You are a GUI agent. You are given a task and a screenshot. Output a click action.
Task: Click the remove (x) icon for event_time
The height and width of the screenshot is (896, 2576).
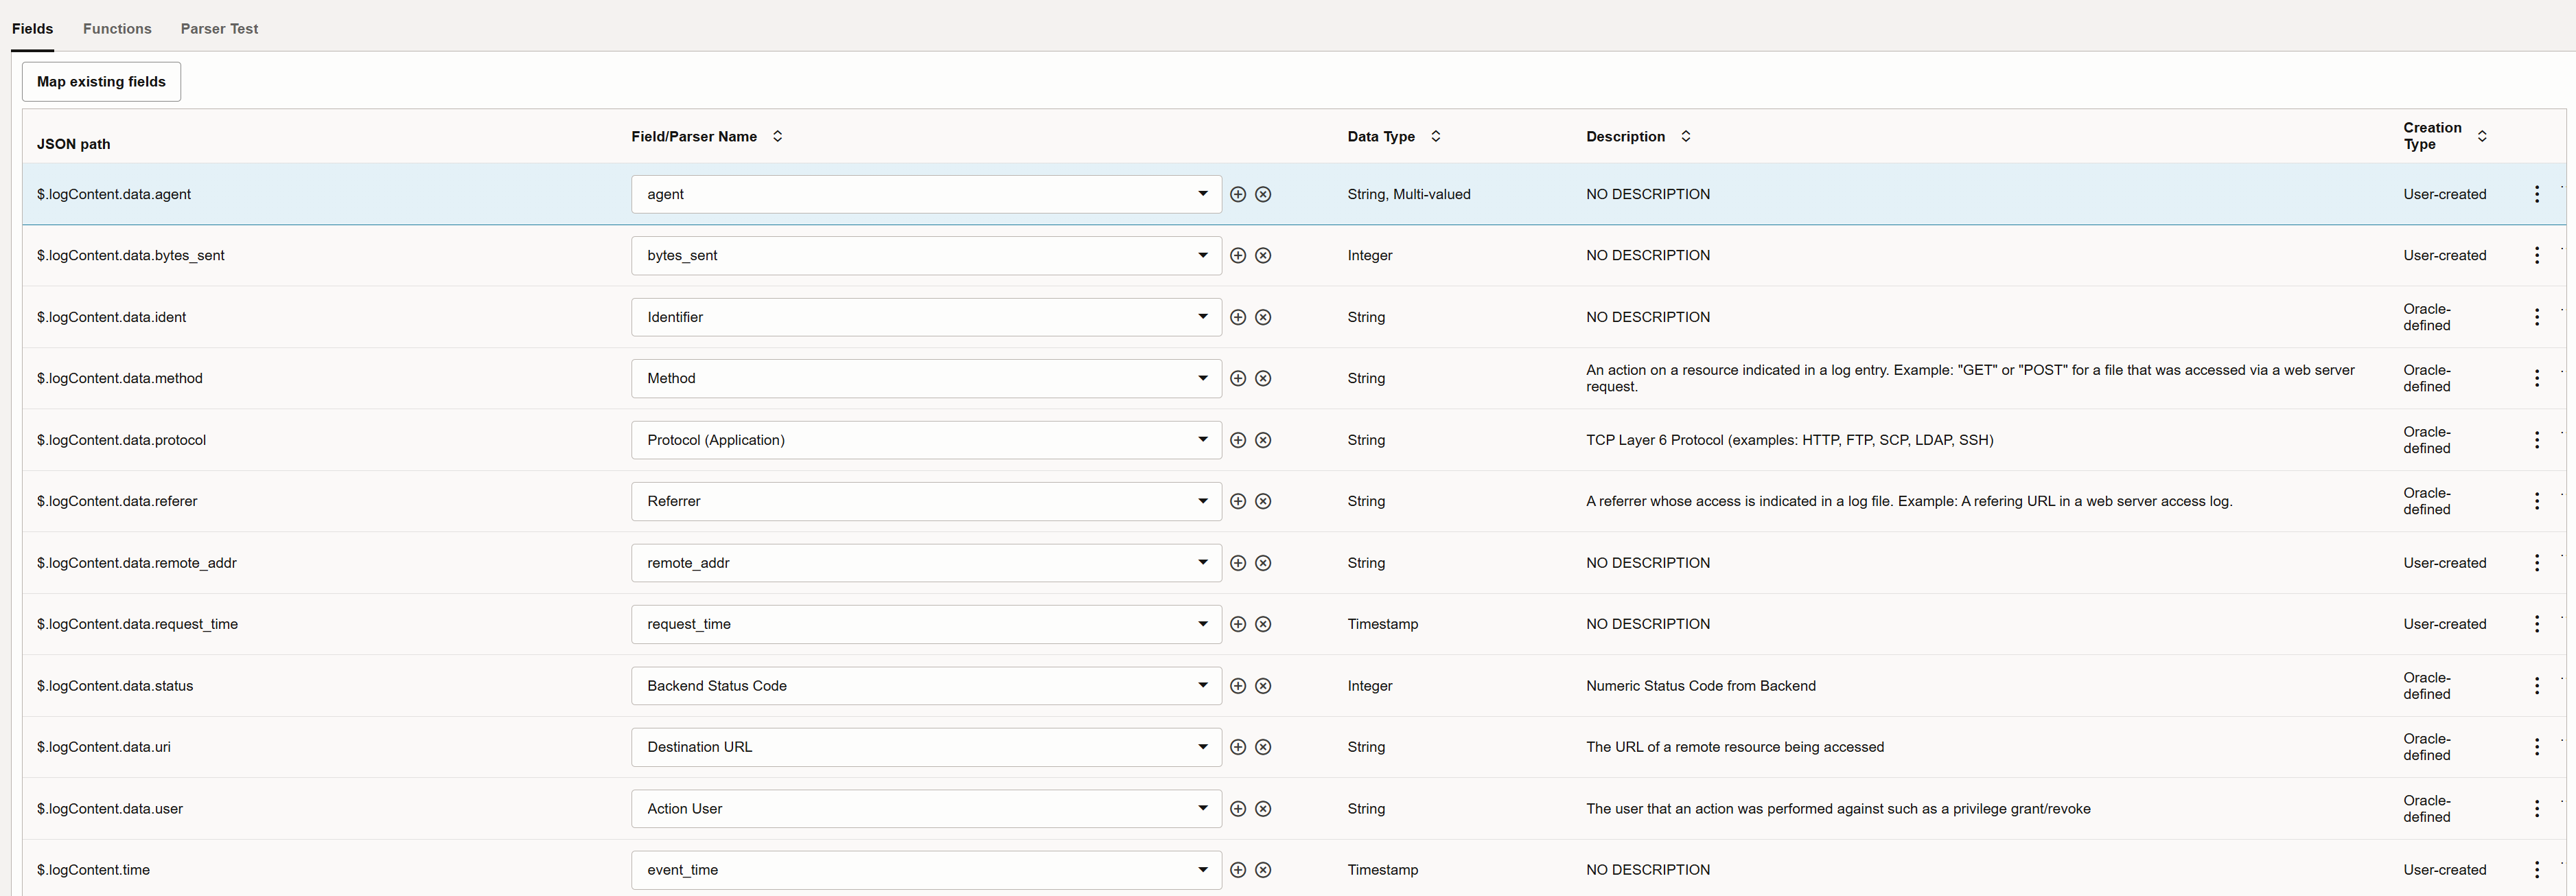pos(1263,870)
